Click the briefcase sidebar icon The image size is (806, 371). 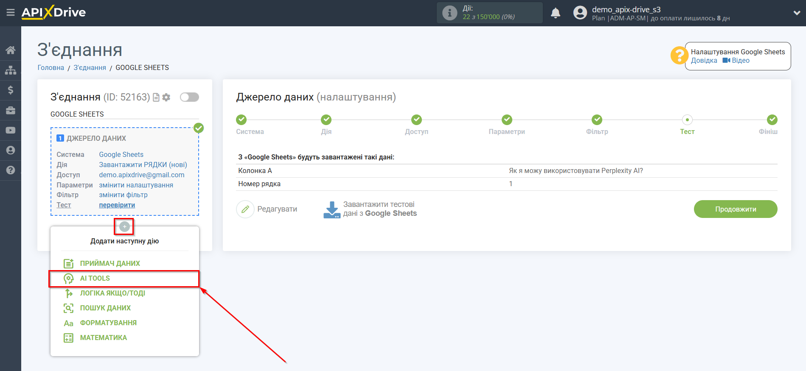point(11,110)
